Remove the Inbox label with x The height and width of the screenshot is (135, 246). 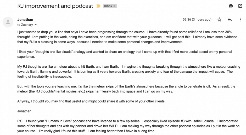tap(115, 6)
